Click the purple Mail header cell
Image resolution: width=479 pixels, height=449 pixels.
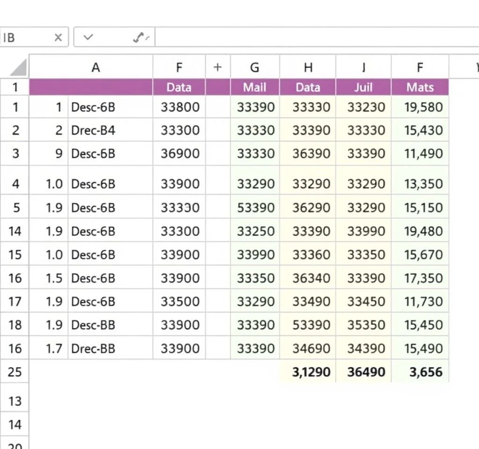[254, 87]
